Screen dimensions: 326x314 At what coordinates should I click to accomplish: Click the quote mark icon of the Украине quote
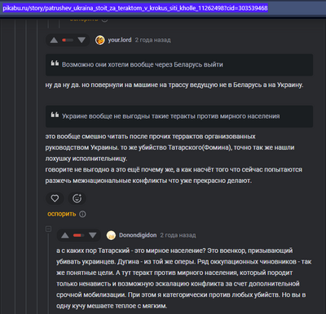tap(55, 115)
